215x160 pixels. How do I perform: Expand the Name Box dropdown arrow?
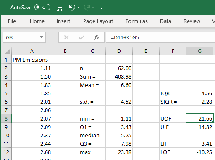coord(41,37)
